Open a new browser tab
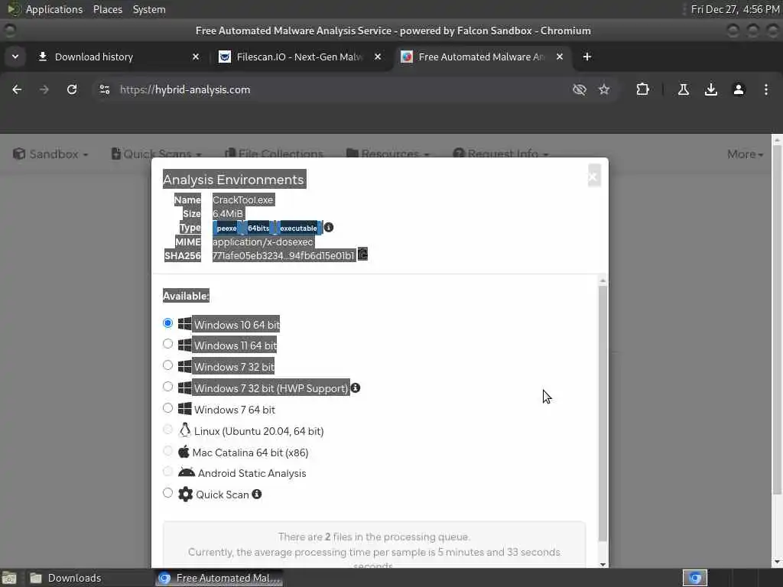The image size is (783, 587). tap(587, 57)
